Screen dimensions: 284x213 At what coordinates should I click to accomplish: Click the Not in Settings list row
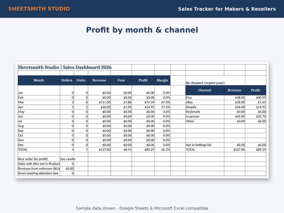[226, 145]
